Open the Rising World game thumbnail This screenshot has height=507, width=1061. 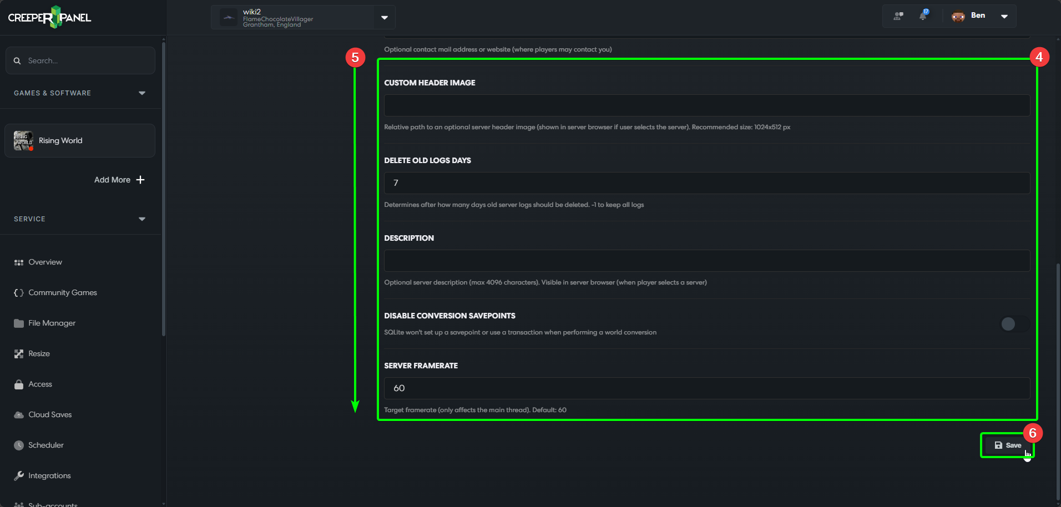click(23, 141)
